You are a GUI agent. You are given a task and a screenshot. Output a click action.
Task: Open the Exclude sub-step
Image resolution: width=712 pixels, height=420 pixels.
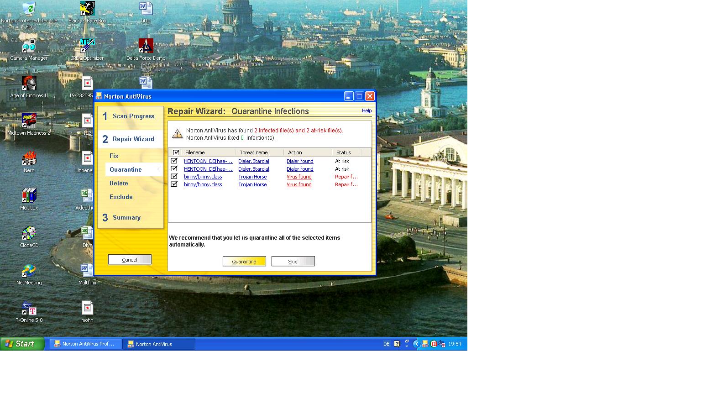point(121,197)
